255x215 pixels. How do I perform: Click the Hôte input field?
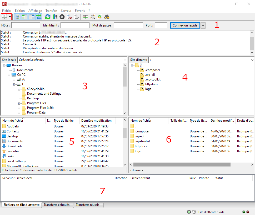coord(26,25)
